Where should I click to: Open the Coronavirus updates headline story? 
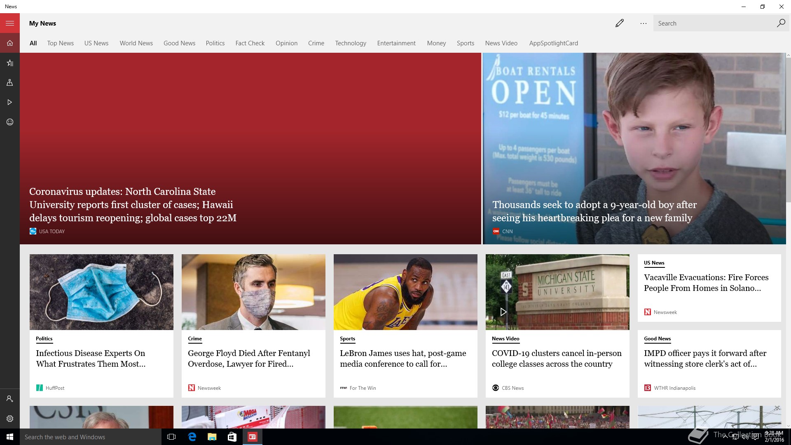[x=133, y=205]
